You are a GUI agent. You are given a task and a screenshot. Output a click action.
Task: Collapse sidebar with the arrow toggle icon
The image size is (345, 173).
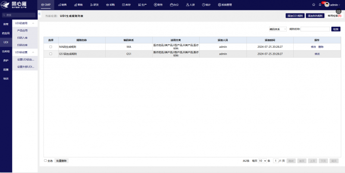click(x=39, y=14)
